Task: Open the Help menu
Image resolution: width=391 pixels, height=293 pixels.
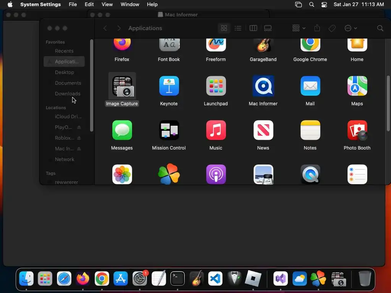Action: point(152,4)
